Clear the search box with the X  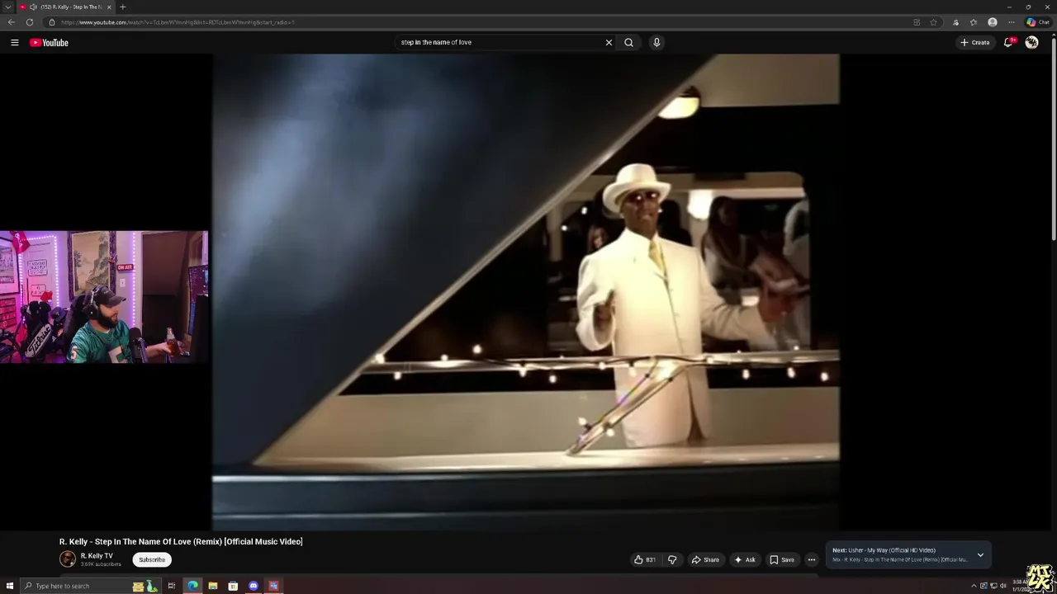pyautogui.click(x=609, y=42)
